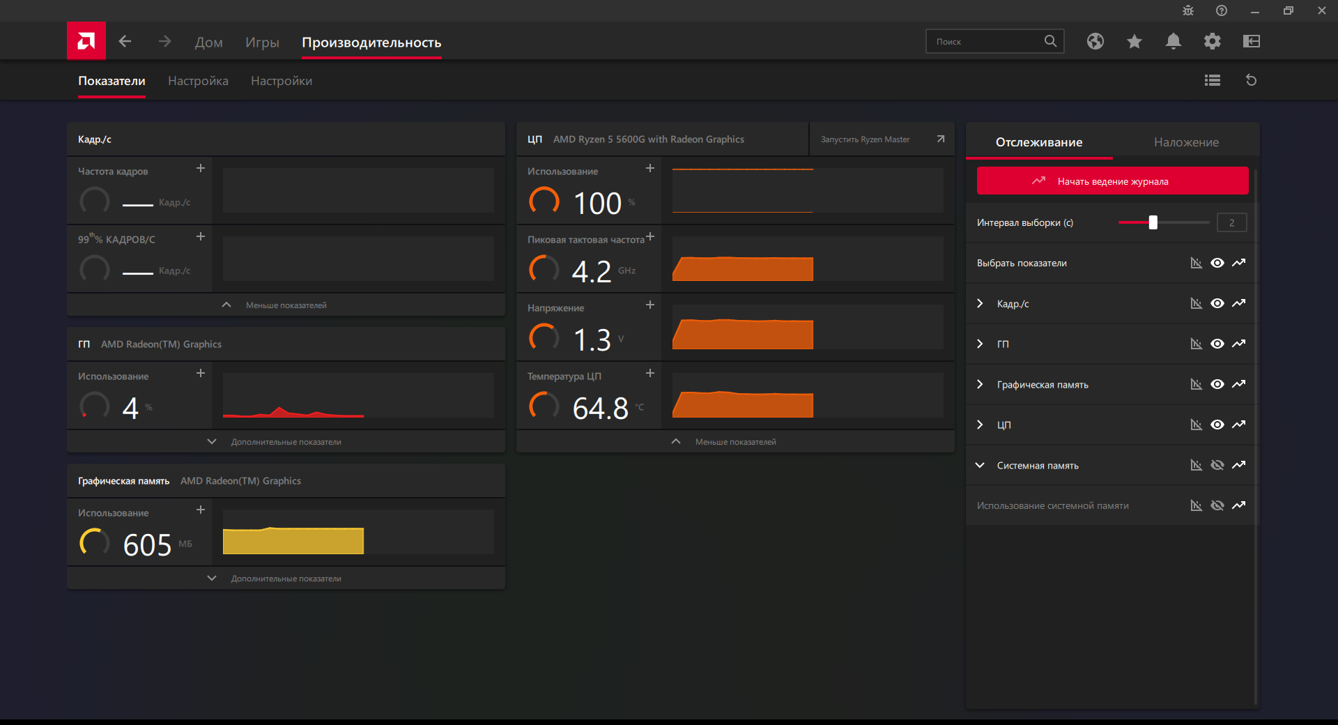Show Системная память with eye icon
1338x725 pixels.
1217,465
